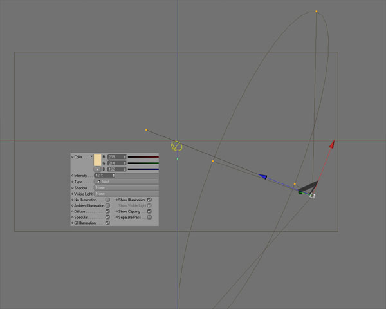Adjust the blue channel slider

(x=143, y=169)
